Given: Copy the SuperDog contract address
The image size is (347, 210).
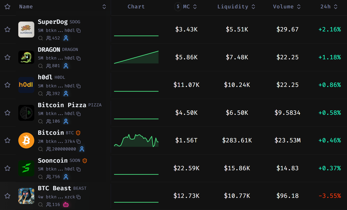Looking at the screenshot, I should pos(79,31).
